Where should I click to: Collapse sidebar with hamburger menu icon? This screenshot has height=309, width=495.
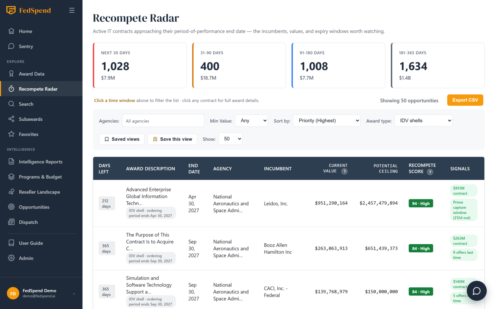point(72,10)
